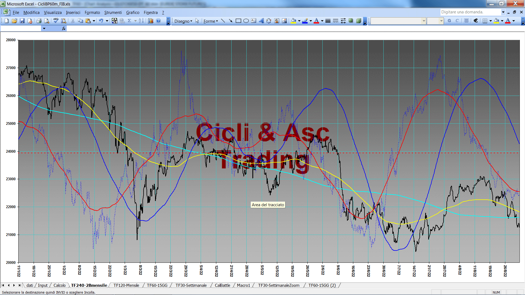Insert diagram or organization chart
The width and height of the screenshot is (525, 295).
[x=269, y=21]
